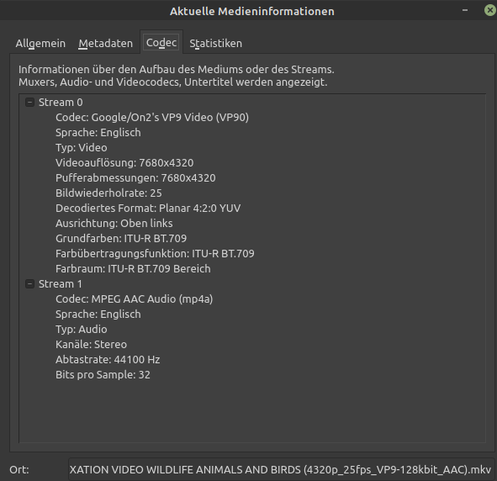Select the Stream 0 label

coord(61,103)
